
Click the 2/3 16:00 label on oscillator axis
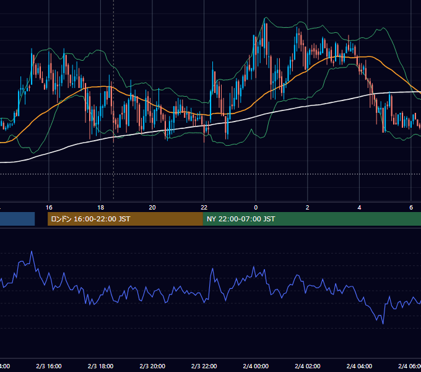[x=49, y=366]
